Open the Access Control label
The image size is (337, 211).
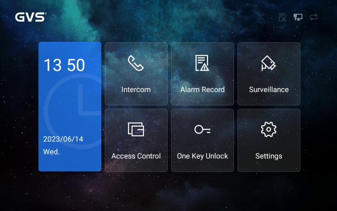[136, 156]
